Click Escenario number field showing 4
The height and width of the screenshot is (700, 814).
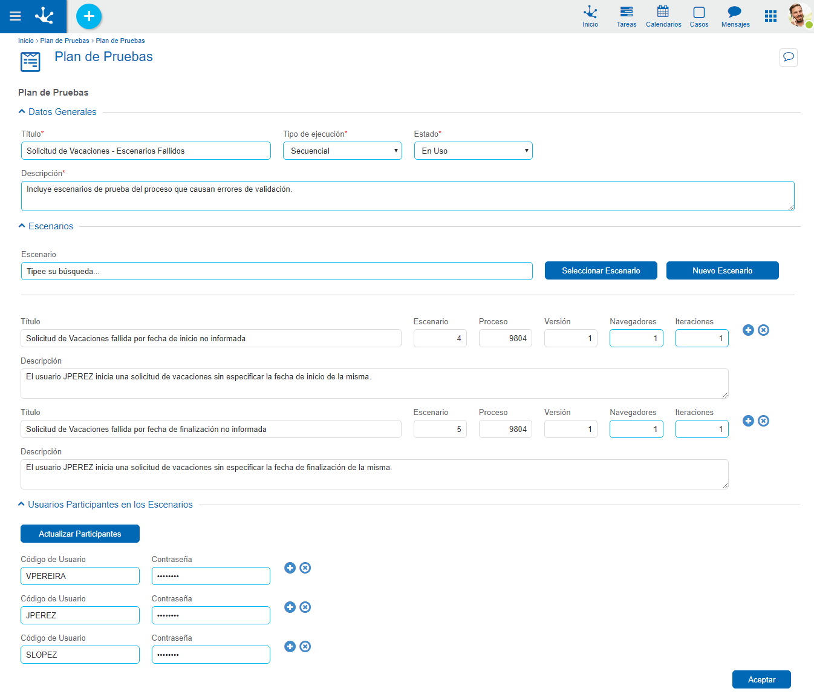click(x=440, y=338)
